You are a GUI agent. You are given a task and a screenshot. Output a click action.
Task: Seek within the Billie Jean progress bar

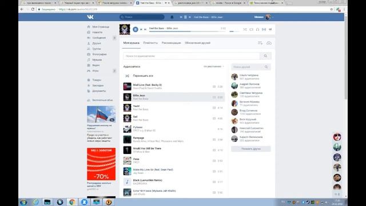[x=188, y=31]
